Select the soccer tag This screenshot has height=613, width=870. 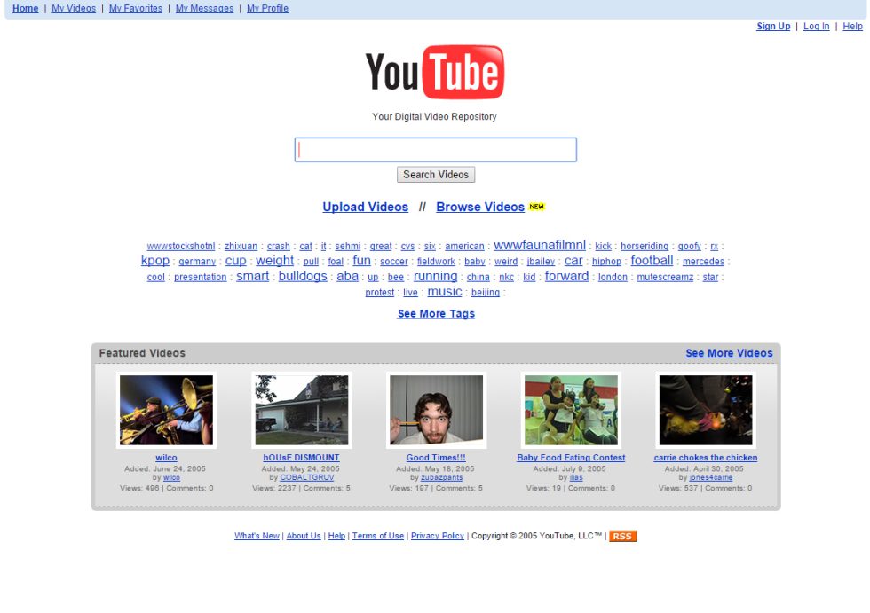pos(394,262)
